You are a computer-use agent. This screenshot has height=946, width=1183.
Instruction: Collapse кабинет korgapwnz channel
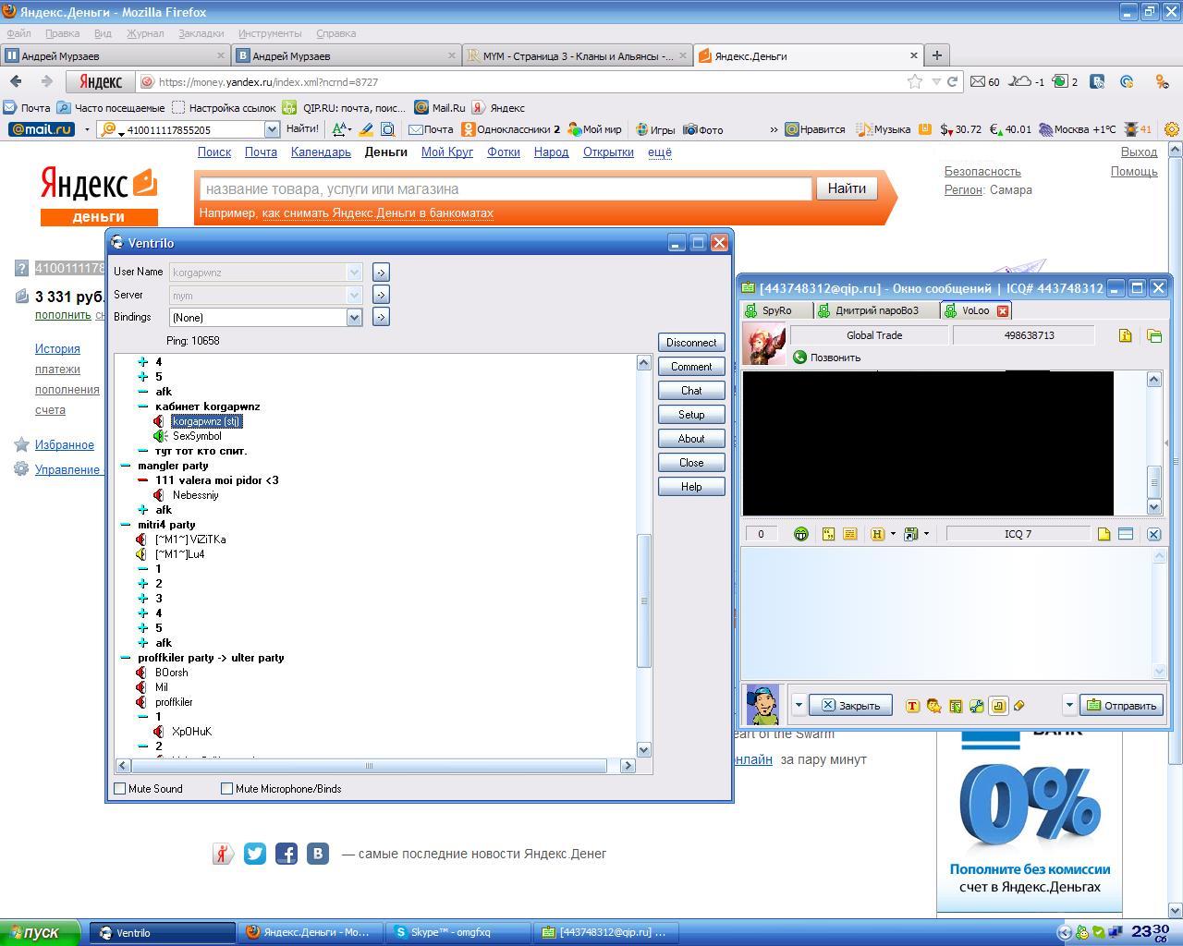click(x=143, y=406)
